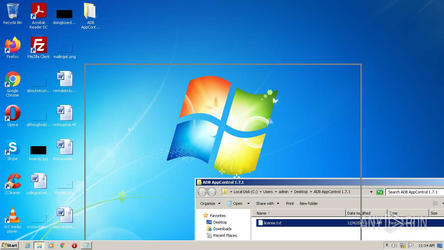Open the volume speaker tray icon
The image size is (444, 250).
point(394,245)
